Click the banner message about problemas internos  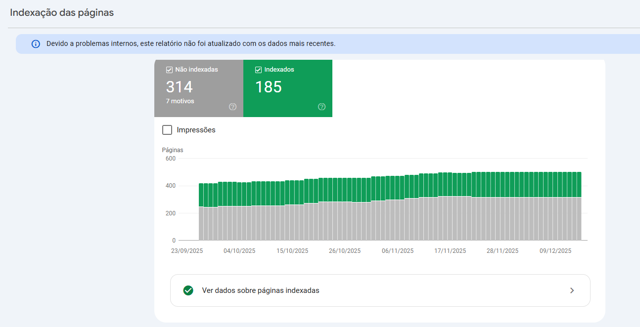click(191, 43)
